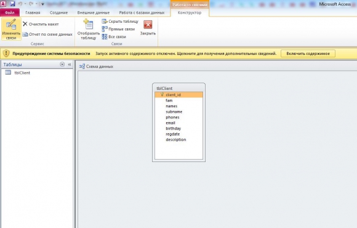Open the Файл tab
Image resolution: width=357 pixels, height=228 pixels.
tap(10, 13)
